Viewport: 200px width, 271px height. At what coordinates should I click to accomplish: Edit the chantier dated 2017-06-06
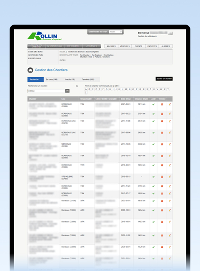[170, 133]
